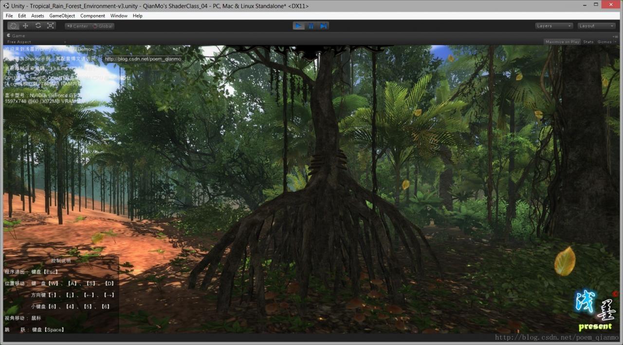Click the '视角移动: 鼠标' instruction text
Viewport: 623px width, 345px height.
tap(23, 318)
